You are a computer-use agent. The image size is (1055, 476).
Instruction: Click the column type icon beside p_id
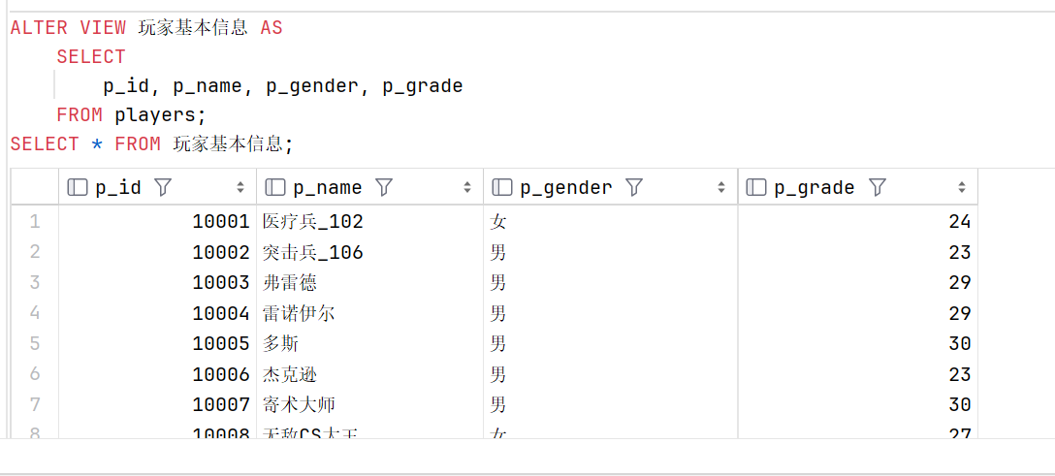tap(78, 187)
